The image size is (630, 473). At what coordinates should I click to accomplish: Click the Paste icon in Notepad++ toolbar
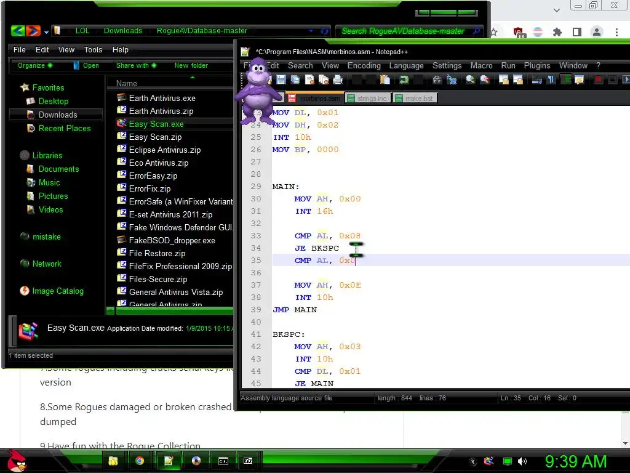[x=385, y=79]
